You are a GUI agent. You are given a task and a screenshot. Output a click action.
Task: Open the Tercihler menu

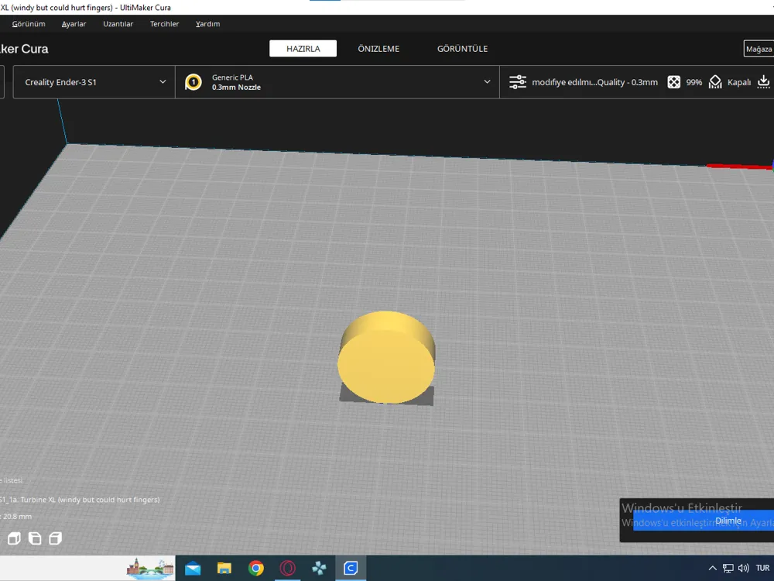pyautogui.click(x=164, y=24)
